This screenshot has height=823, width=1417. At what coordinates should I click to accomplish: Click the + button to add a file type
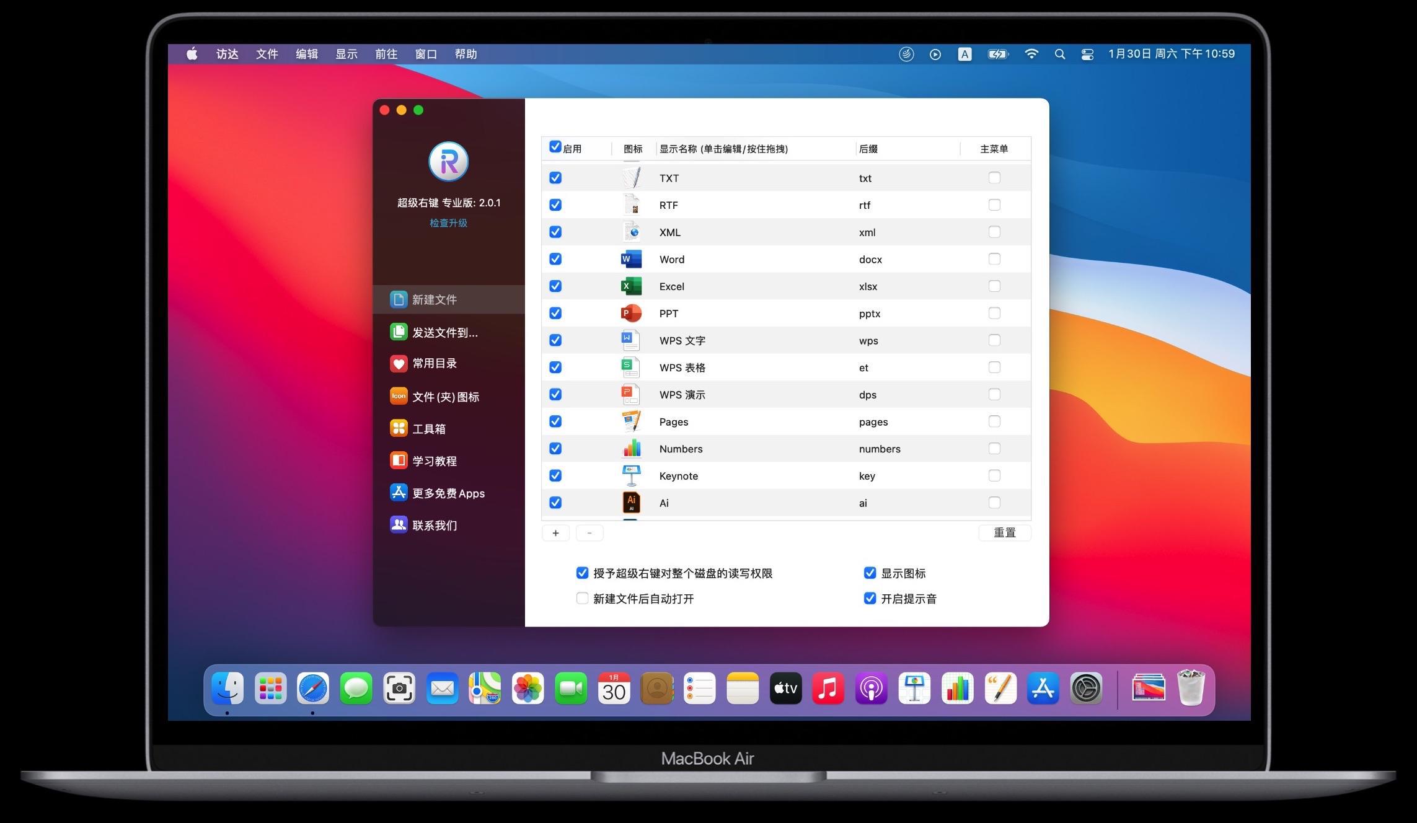(x=555, y=532)
